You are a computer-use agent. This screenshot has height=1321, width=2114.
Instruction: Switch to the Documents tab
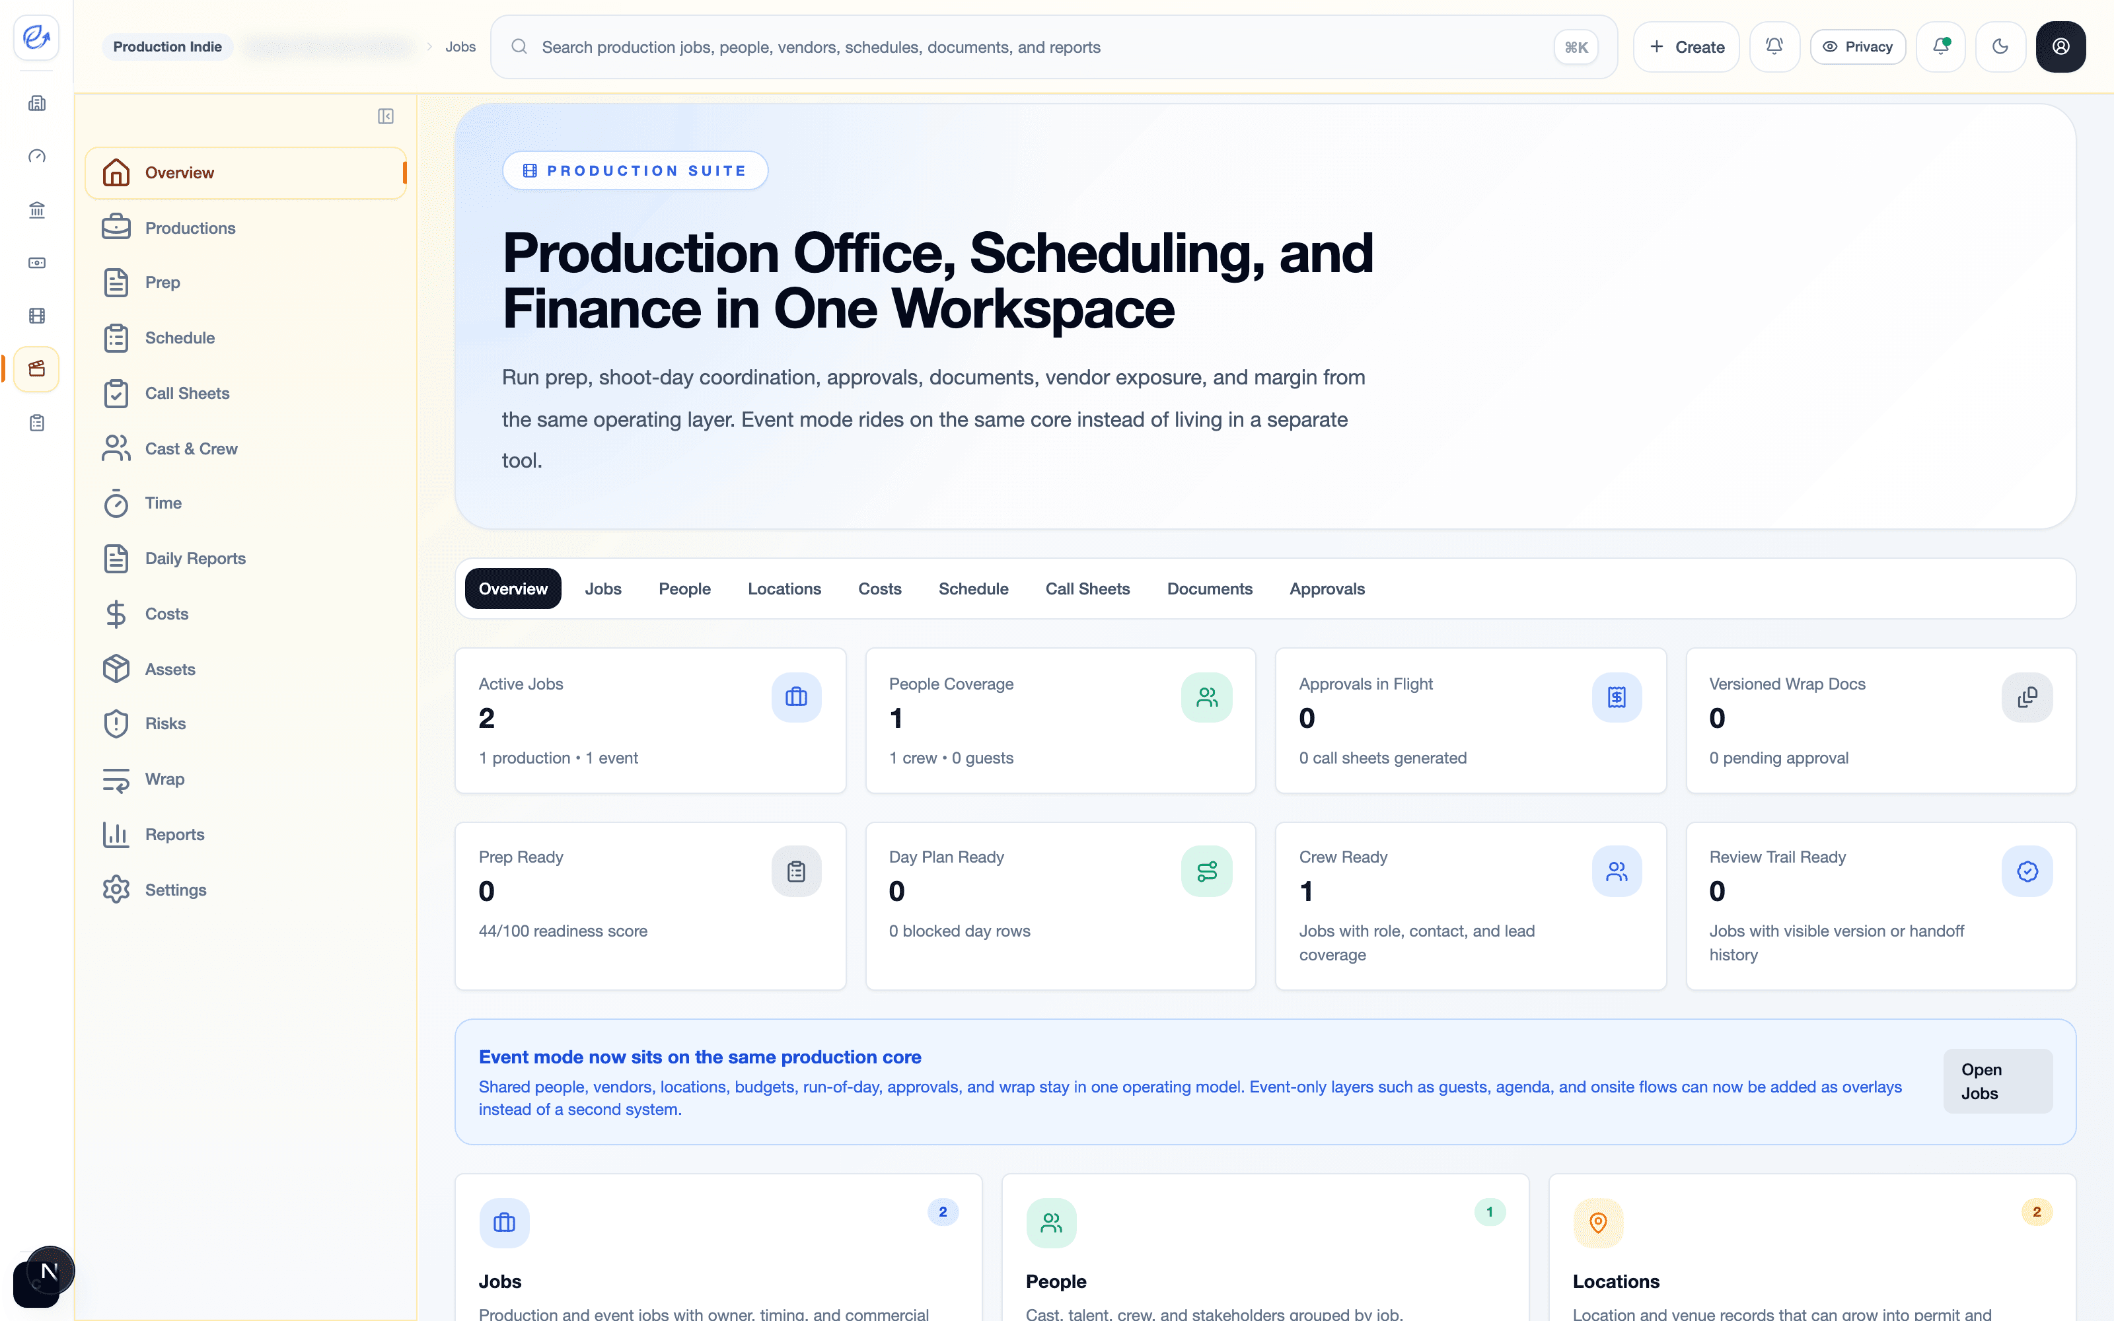pyautogui.click(x=1210, y=589)
